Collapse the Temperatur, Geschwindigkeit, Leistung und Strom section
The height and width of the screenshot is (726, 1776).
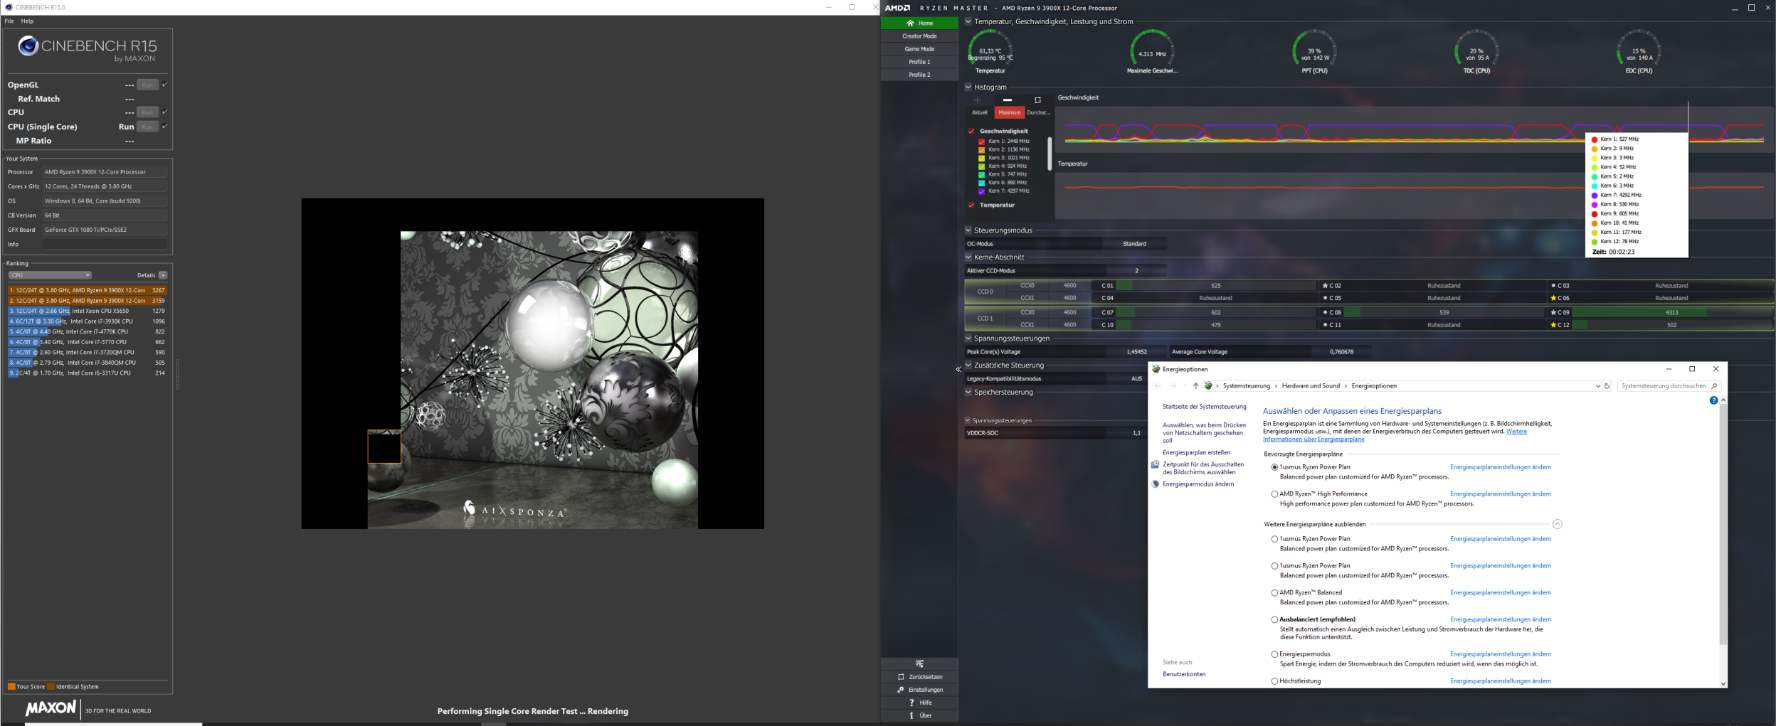[968, 21]
